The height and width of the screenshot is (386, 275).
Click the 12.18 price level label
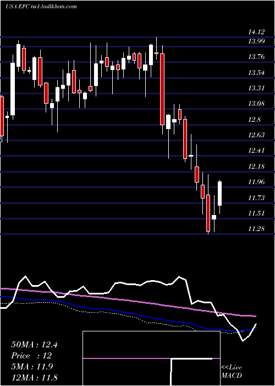click(x=256, y=167)
